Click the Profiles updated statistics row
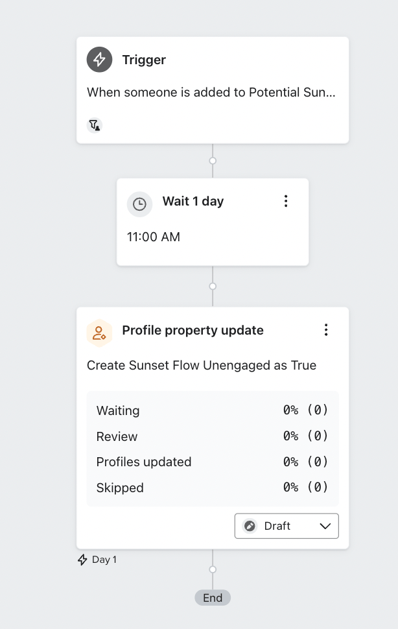 (x=213, y=462)
